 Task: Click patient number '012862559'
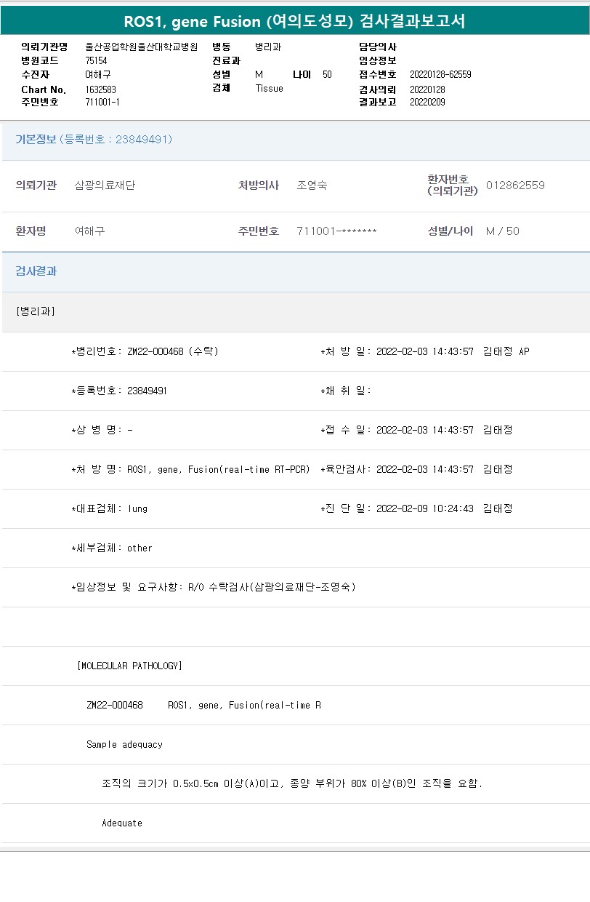[515, 185]
